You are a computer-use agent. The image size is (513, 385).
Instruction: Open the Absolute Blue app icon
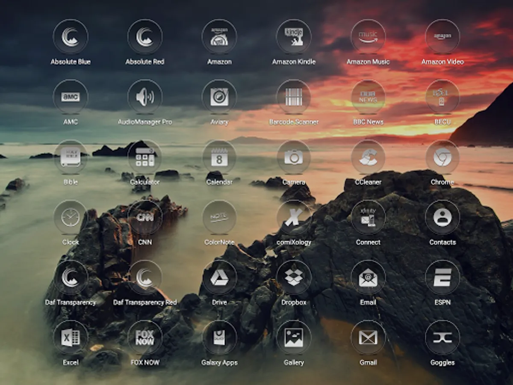tap(71, 37)
